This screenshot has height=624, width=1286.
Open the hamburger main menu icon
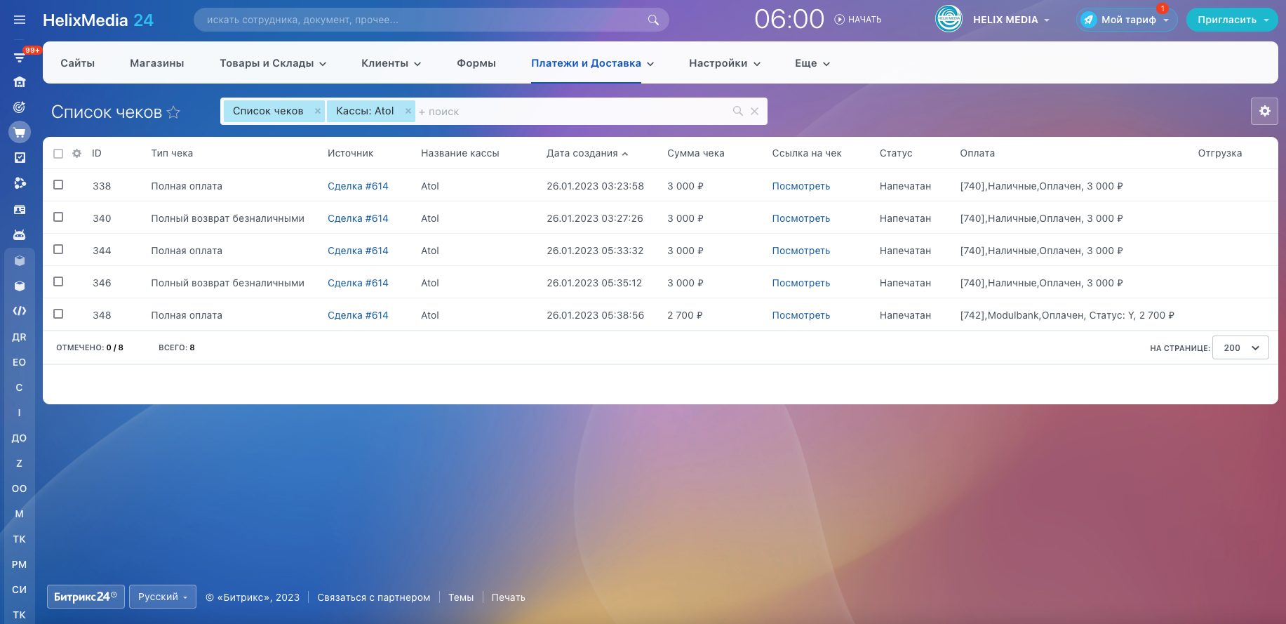click(x=20, y=20)
